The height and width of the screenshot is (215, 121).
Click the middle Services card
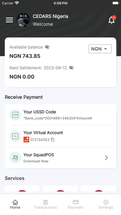(x=60, y=189)
